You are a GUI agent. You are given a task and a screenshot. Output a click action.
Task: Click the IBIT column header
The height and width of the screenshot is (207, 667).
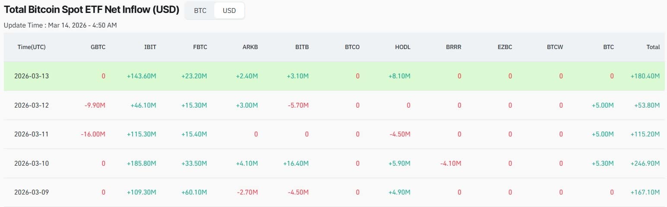(x=150, y=47)
